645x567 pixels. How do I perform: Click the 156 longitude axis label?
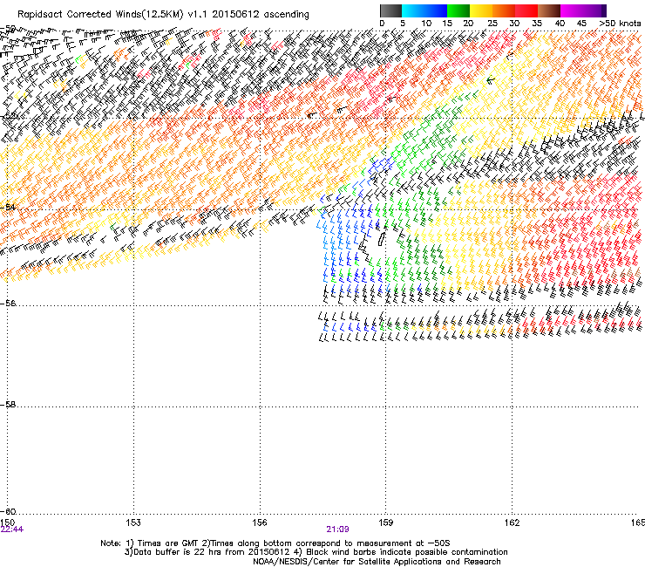(x=260, y=523)
